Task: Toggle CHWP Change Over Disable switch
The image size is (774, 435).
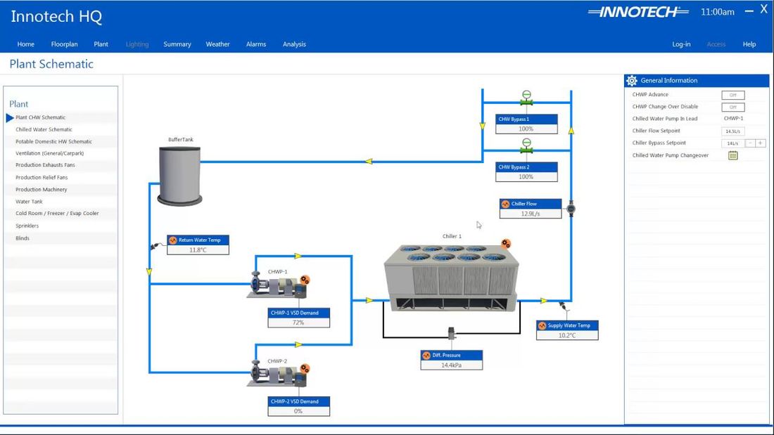Action: tap(733, 107)
